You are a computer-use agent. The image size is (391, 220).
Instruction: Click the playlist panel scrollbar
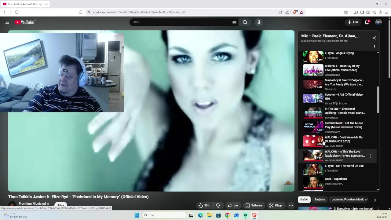click(x=378, y=100)
